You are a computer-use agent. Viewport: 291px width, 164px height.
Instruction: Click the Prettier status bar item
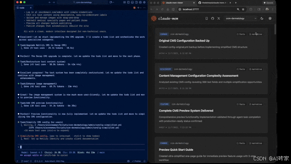click(136, 161)
